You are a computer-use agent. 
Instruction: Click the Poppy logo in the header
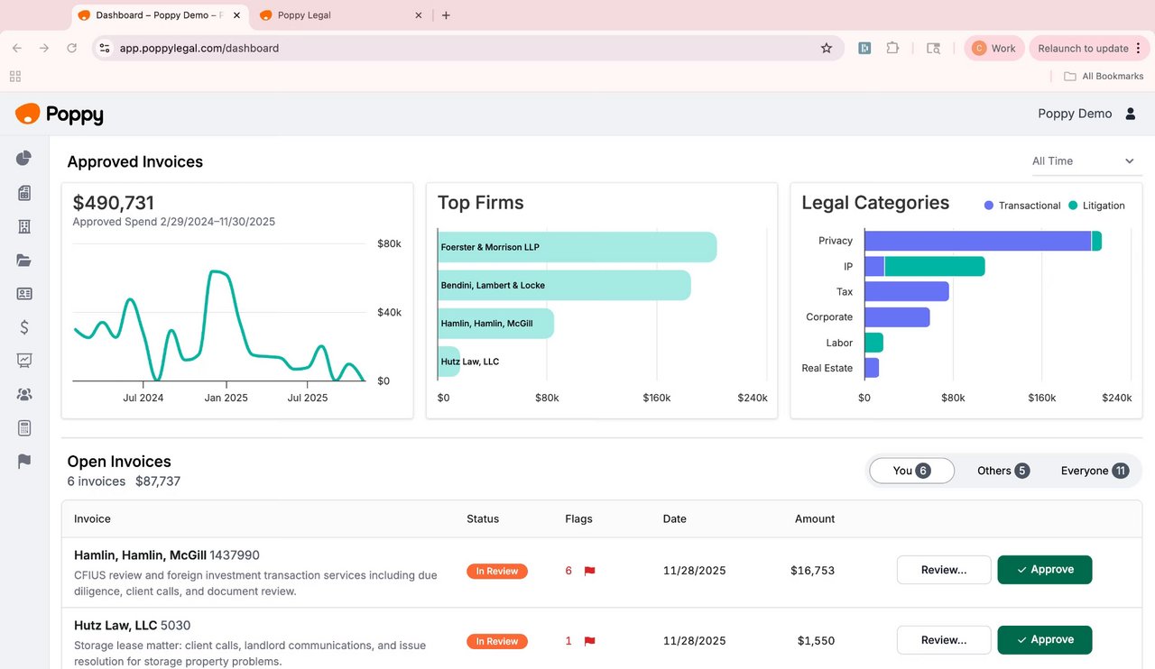pyautogui.click(x=60, y=114)
